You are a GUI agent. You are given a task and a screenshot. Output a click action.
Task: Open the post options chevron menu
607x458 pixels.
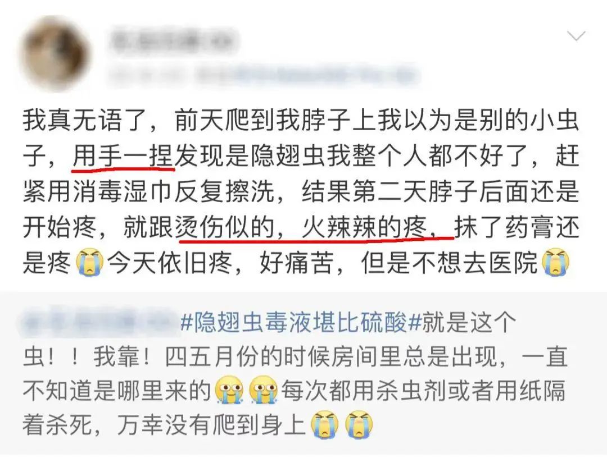click(x=576, y=36)
